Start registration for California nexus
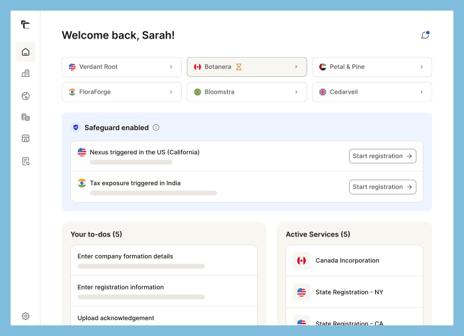 (382, 156)
